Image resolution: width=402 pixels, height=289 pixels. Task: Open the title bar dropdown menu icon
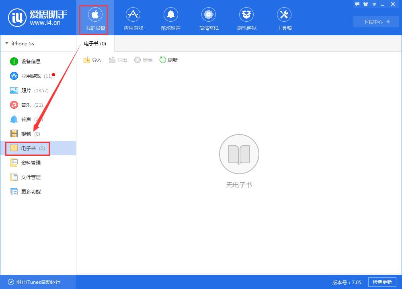374,4
